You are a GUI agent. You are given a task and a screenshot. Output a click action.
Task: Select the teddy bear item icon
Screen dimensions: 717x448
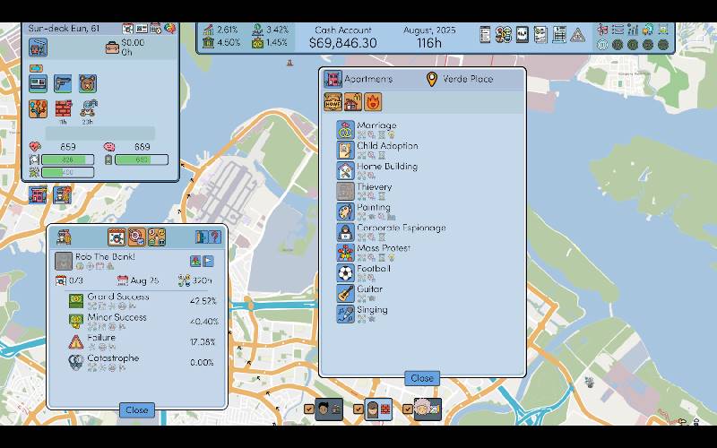[x=88, y=84]
